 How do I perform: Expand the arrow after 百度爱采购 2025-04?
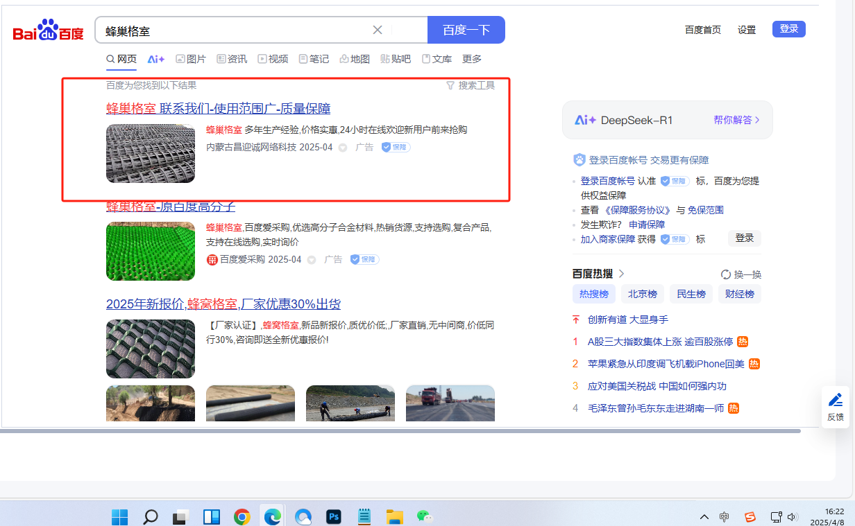[x=311, y=260]
